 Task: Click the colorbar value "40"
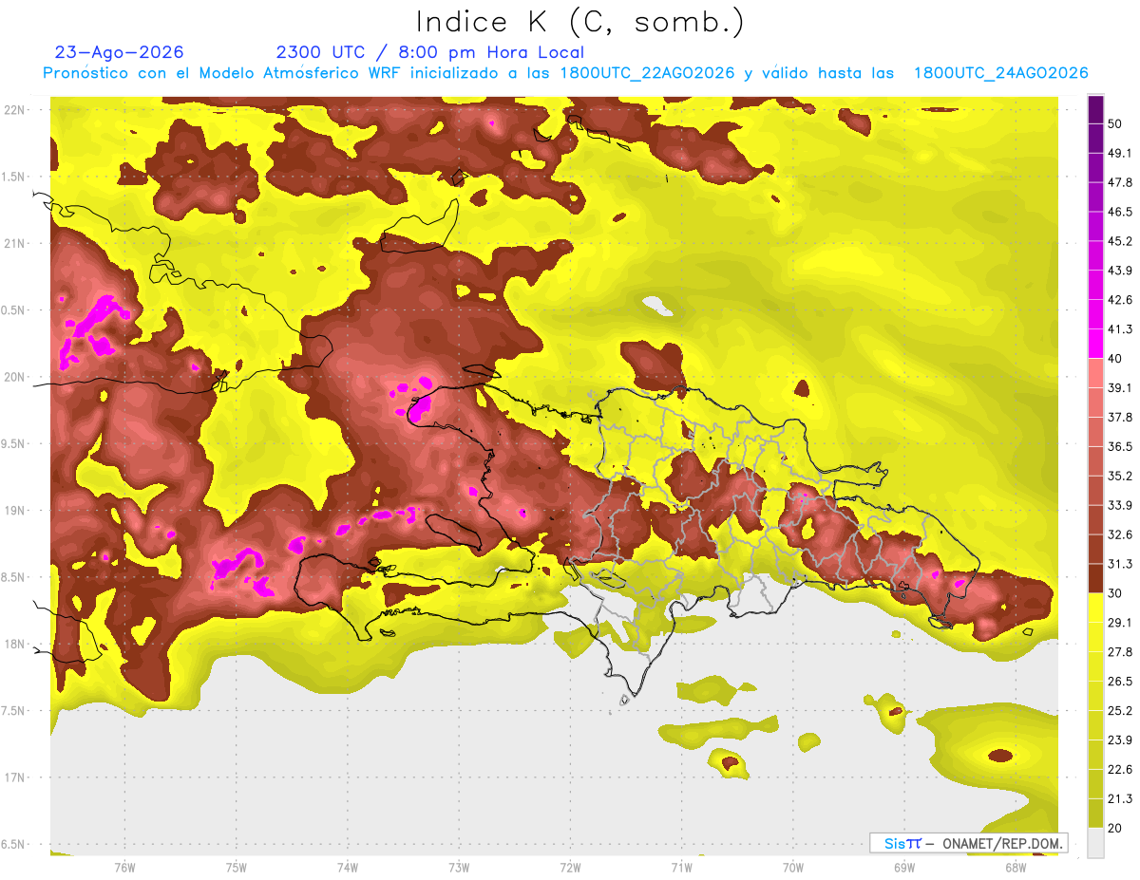(1115, 358)
